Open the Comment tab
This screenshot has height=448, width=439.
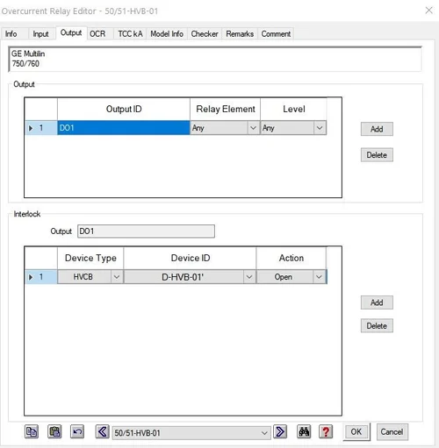[276, 34]
